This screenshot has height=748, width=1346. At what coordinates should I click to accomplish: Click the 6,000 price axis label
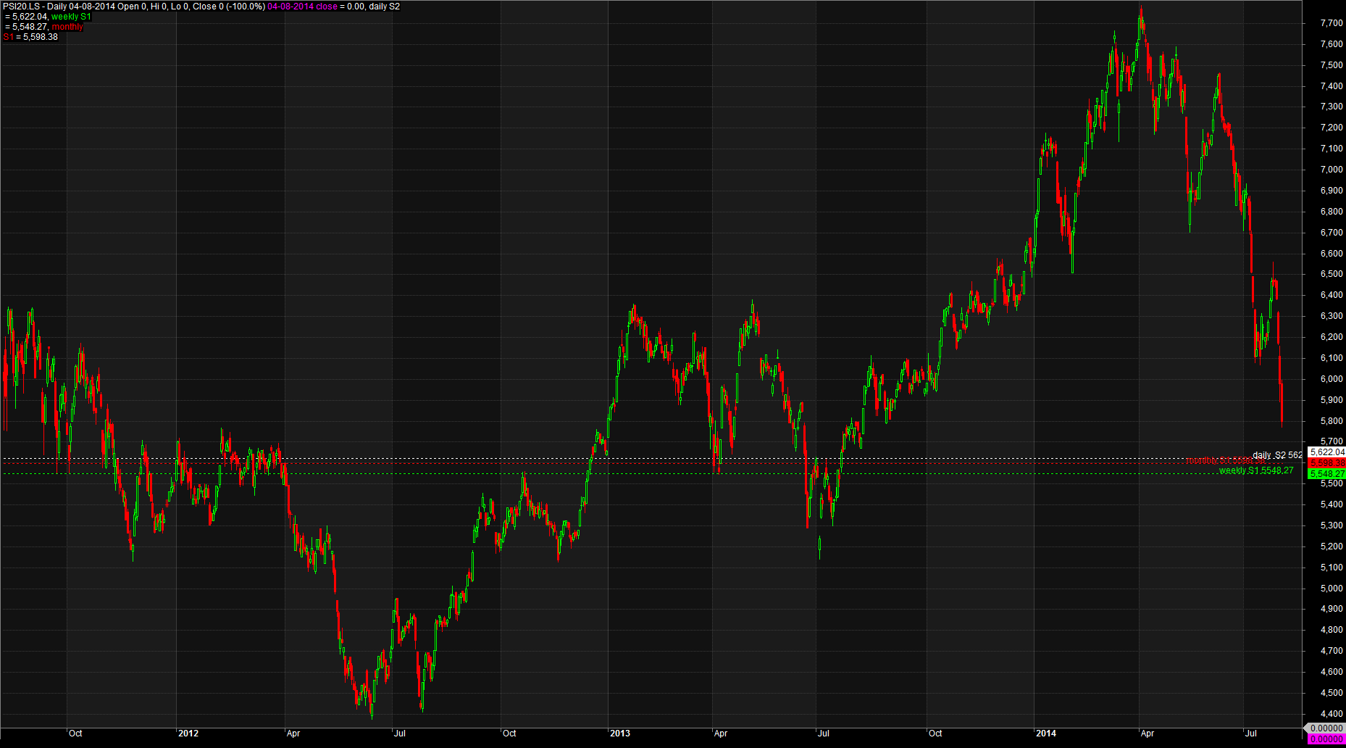pyautogui.click(x=1332, y=379)
